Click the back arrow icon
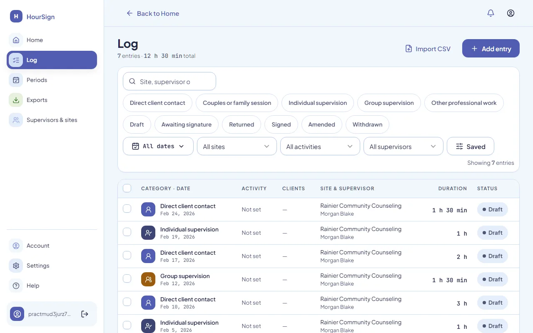This screenshot has width=533, height=333. (x=130, y=13)
